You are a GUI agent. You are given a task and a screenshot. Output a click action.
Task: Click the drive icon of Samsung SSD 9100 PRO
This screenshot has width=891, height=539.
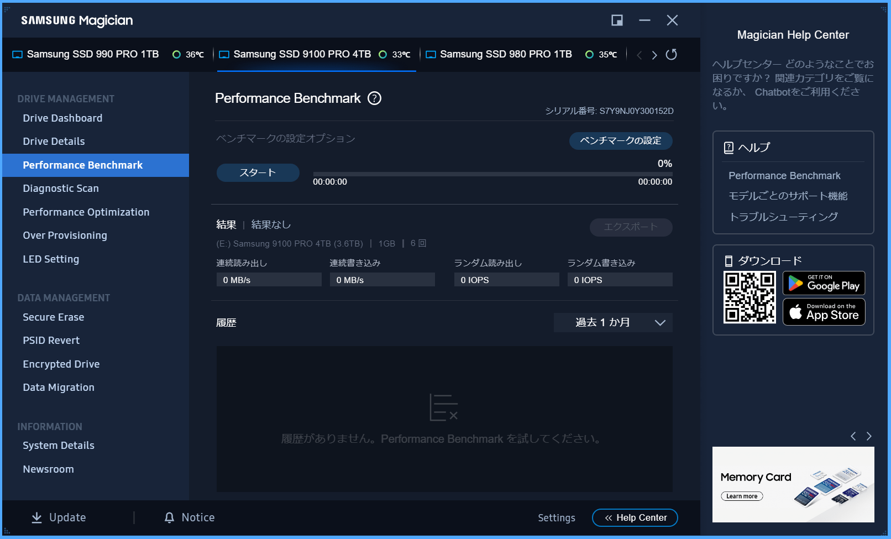224,54
